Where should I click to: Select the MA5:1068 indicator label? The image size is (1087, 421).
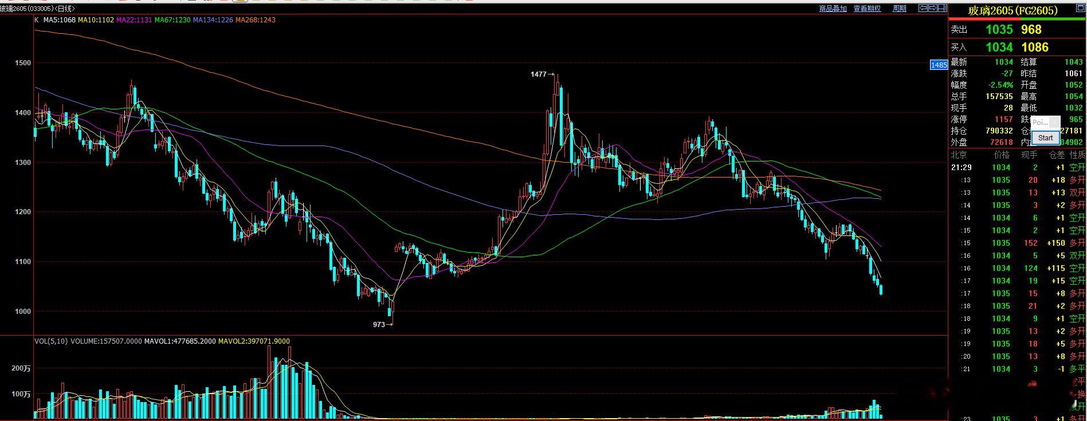click(60, 20)
